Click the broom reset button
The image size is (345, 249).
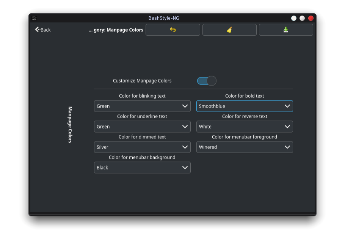pos(229,30)
